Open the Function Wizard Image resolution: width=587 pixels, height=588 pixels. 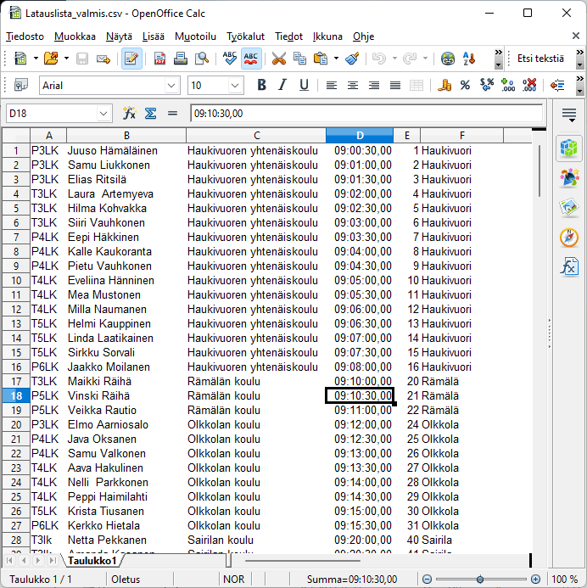click(129, 114)
